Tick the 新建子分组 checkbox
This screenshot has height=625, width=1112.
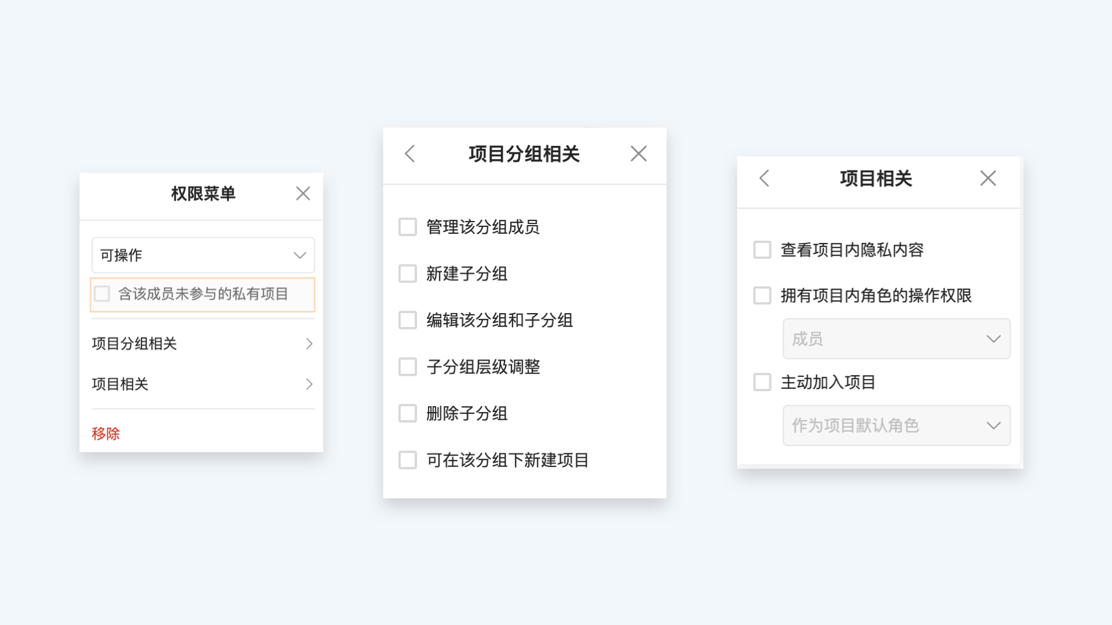click(408, 274)
